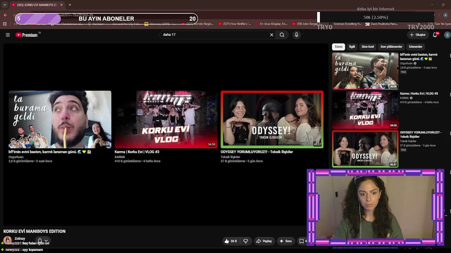Viewport: 451px width, 253px height.
Task: Open the "Tüm Yer İşaretleri" bookmarks folder
Action: click(x=440, y=24)
